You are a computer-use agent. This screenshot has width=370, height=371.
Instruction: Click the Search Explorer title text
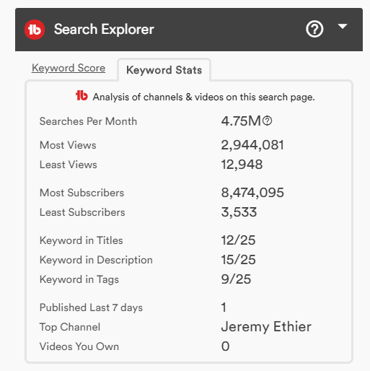(x=104, y=30)
